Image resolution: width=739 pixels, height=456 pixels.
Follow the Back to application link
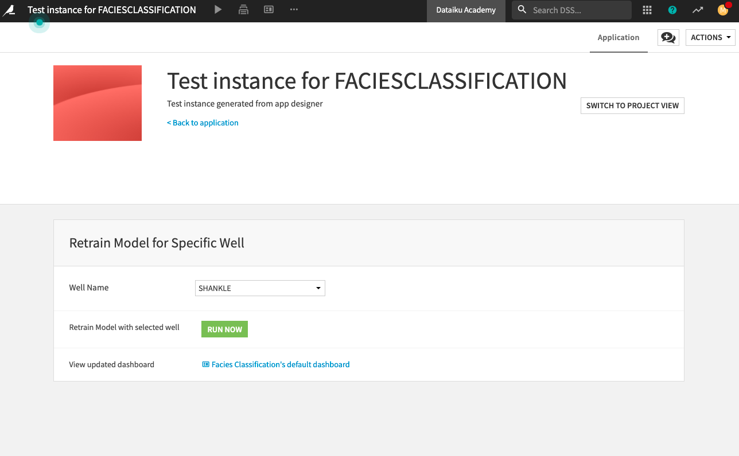(202, 123)
